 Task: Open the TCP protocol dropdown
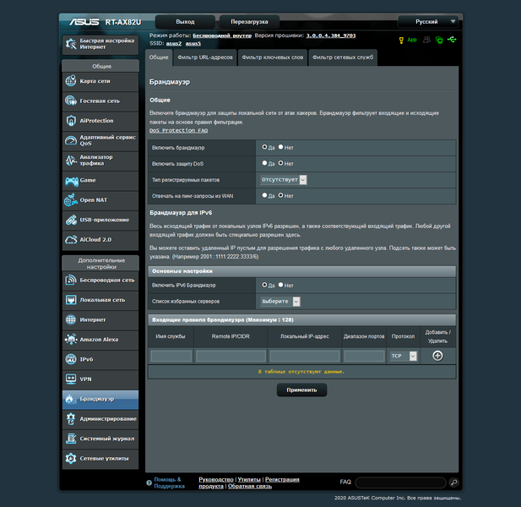click(x=403, y=356)
